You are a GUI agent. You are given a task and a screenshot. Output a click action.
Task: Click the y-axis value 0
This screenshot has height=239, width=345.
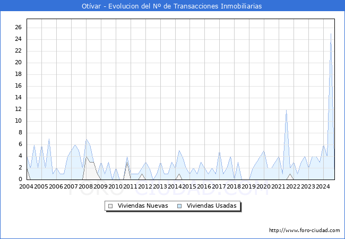point(21,179)
